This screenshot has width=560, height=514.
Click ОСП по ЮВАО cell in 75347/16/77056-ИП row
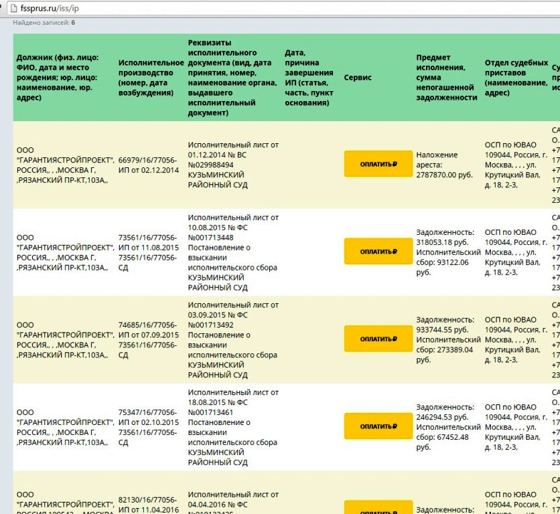click(516, 427)
